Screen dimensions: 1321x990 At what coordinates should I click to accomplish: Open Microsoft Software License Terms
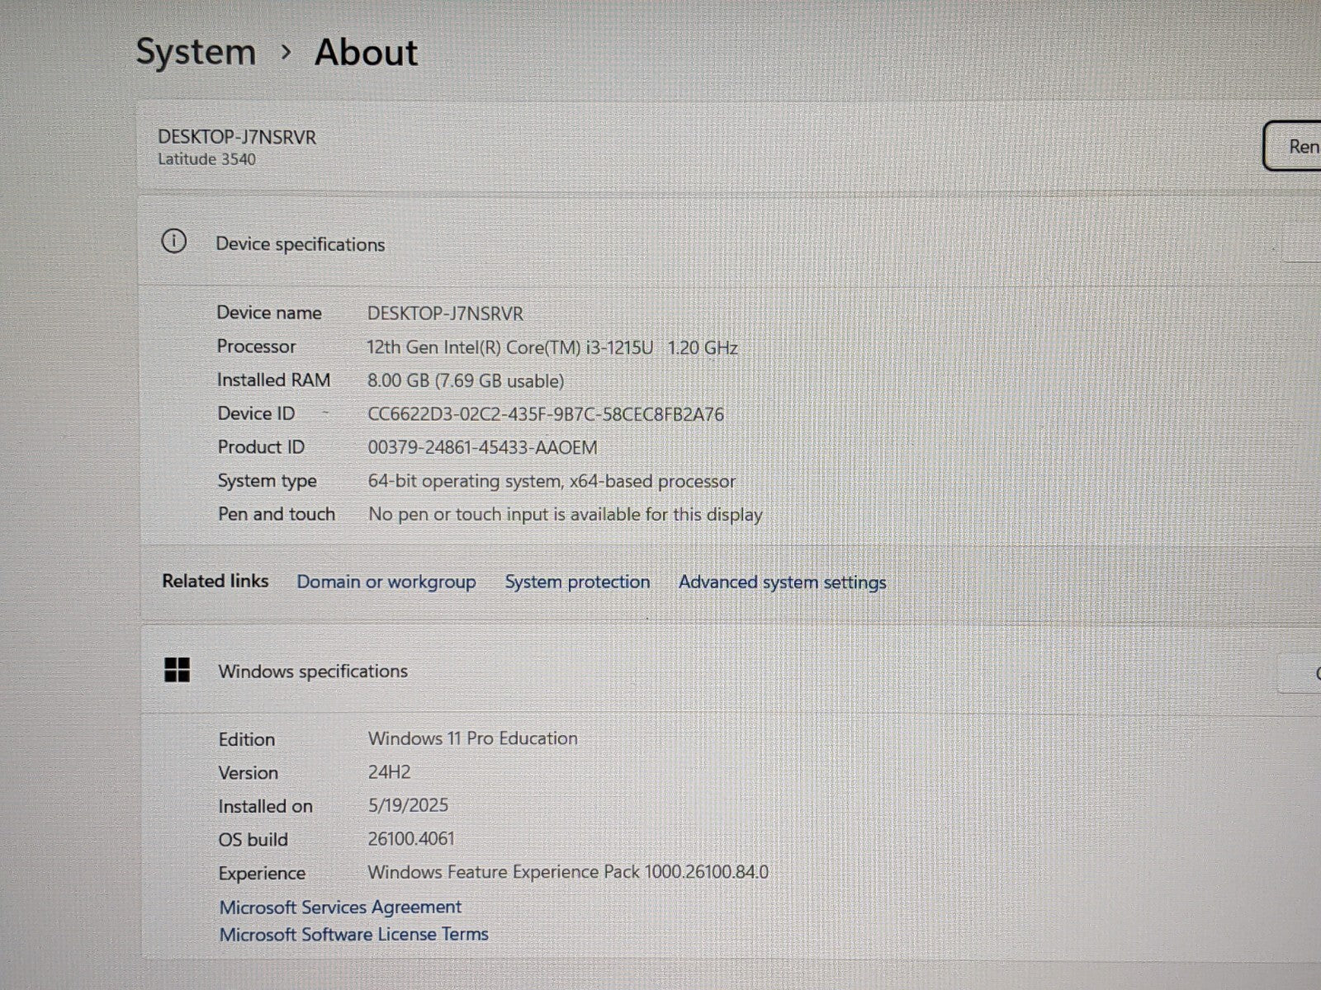pos(353,934)
